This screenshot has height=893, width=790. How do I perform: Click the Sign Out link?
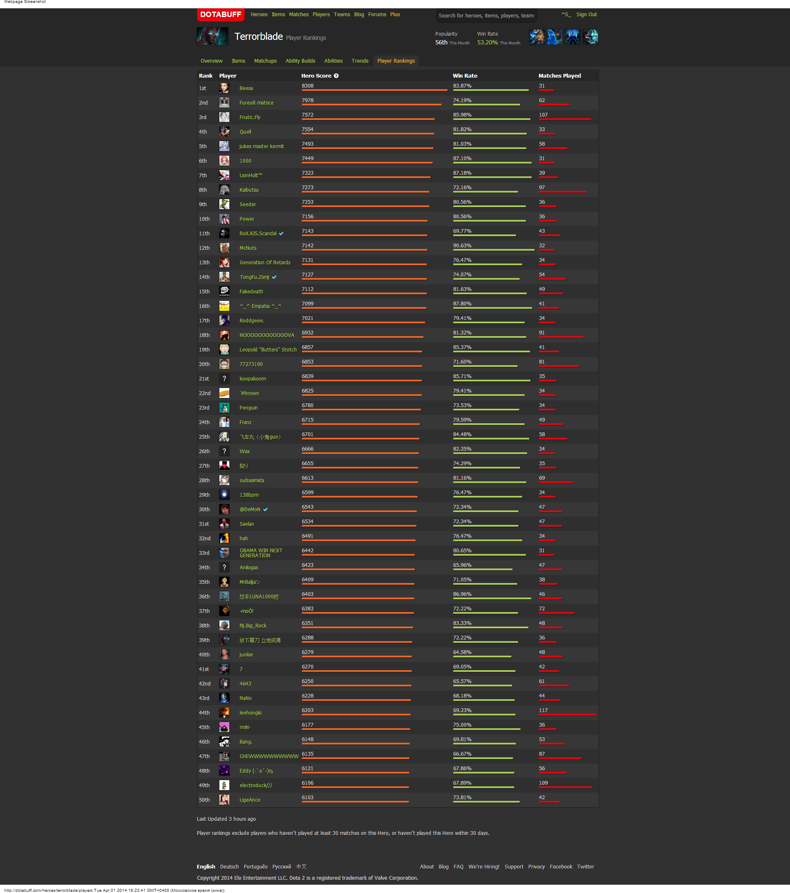586,15
